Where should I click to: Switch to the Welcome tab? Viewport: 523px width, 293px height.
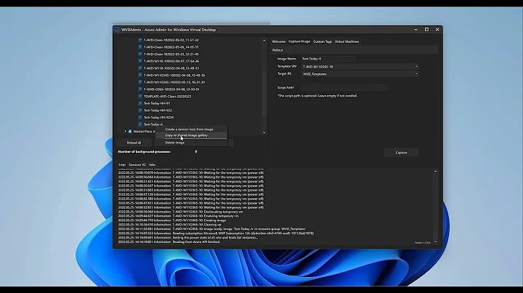coord(278,41)
